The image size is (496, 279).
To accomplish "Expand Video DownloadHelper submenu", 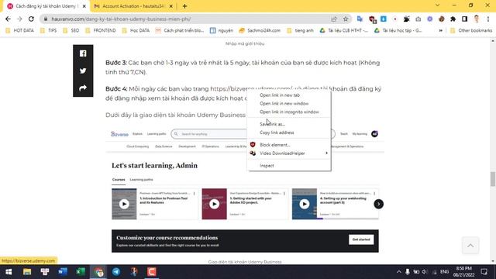I will 289,153.
